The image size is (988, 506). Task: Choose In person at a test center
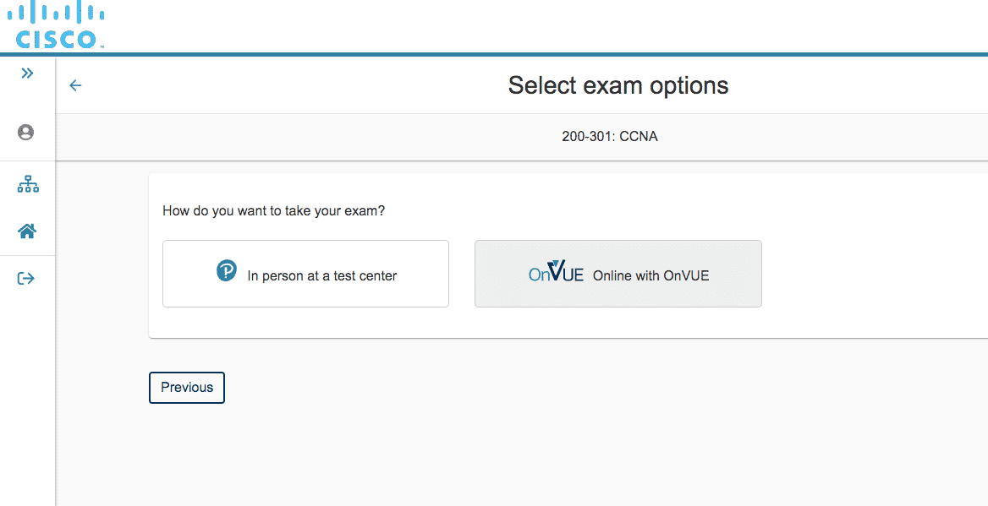point(305,274)
